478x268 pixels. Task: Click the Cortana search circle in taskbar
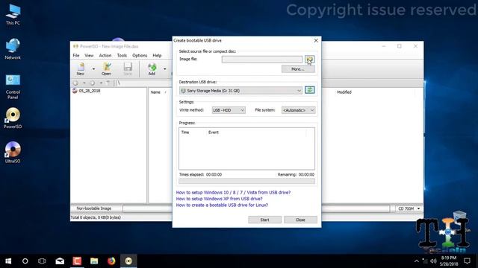(25, 261)
